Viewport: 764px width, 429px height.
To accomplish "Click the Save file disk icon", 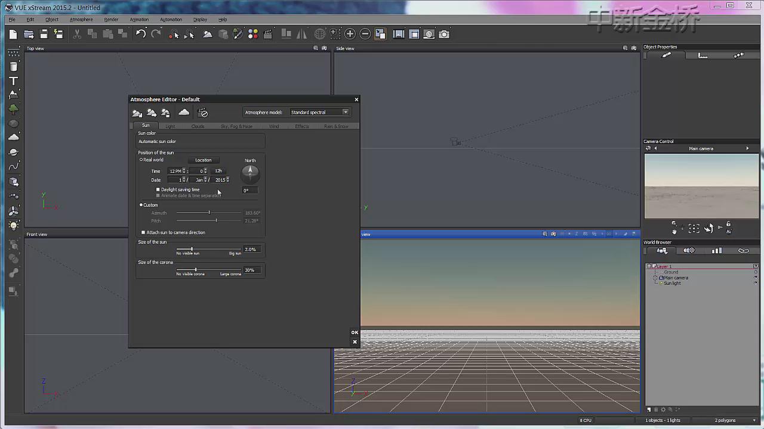I will coord(44,35).
